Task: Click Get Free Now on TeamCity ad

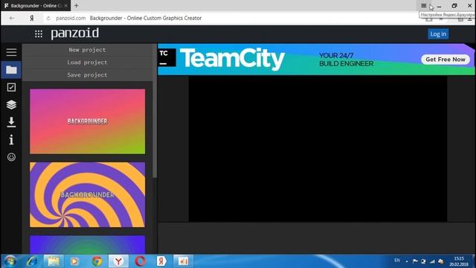Action: (x=446, y=60)
